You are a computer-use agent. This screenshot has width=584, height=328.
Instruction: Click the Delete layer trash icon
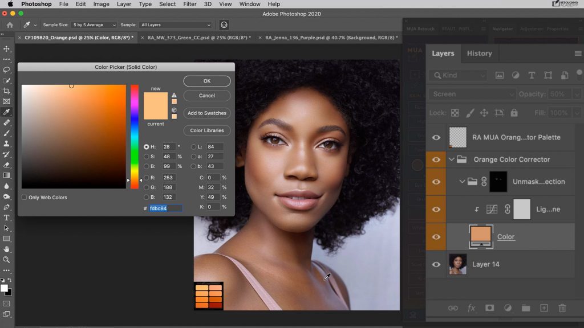click(562, 308)
